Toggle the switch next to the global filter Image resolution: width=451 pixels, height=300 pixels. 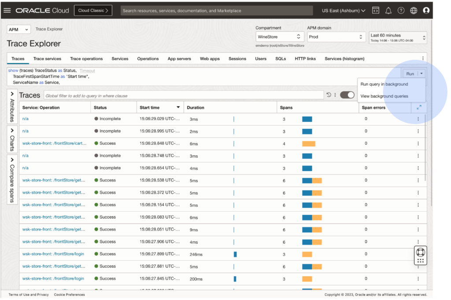347,95
